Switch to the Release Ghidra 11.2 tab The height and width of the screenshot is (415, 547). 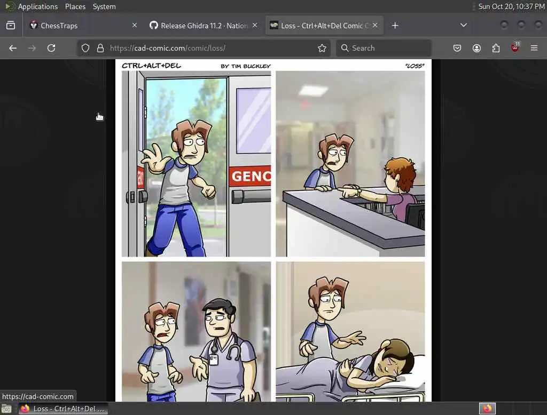204,26
